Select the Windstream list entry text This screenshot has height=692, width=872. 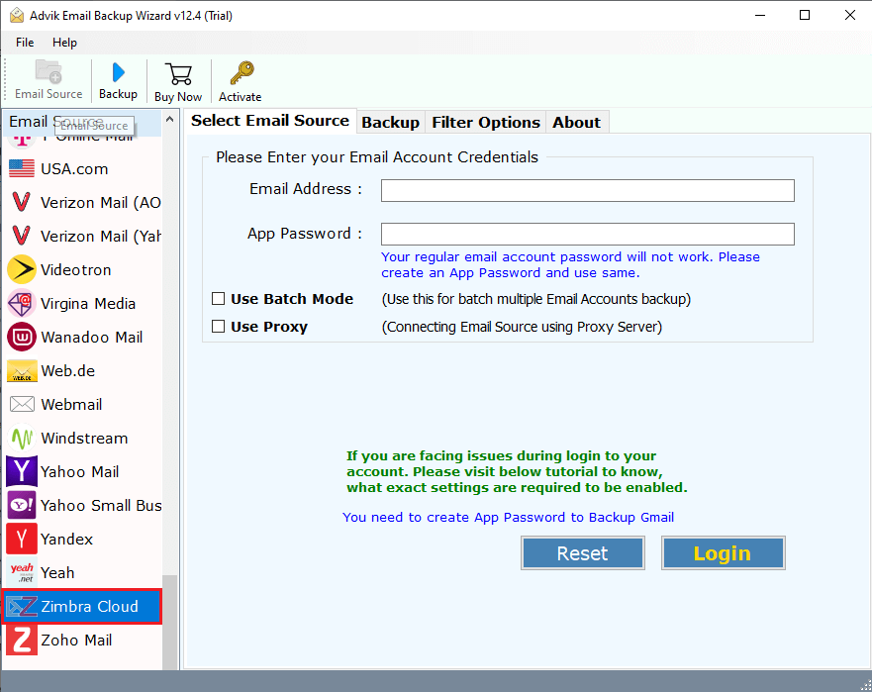[84, 439]
